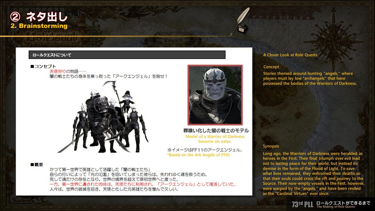Click "Based on the Ark Angels of FFXI" note
The height and width of the screenshot is (211, 375).
tap(199, 155)
